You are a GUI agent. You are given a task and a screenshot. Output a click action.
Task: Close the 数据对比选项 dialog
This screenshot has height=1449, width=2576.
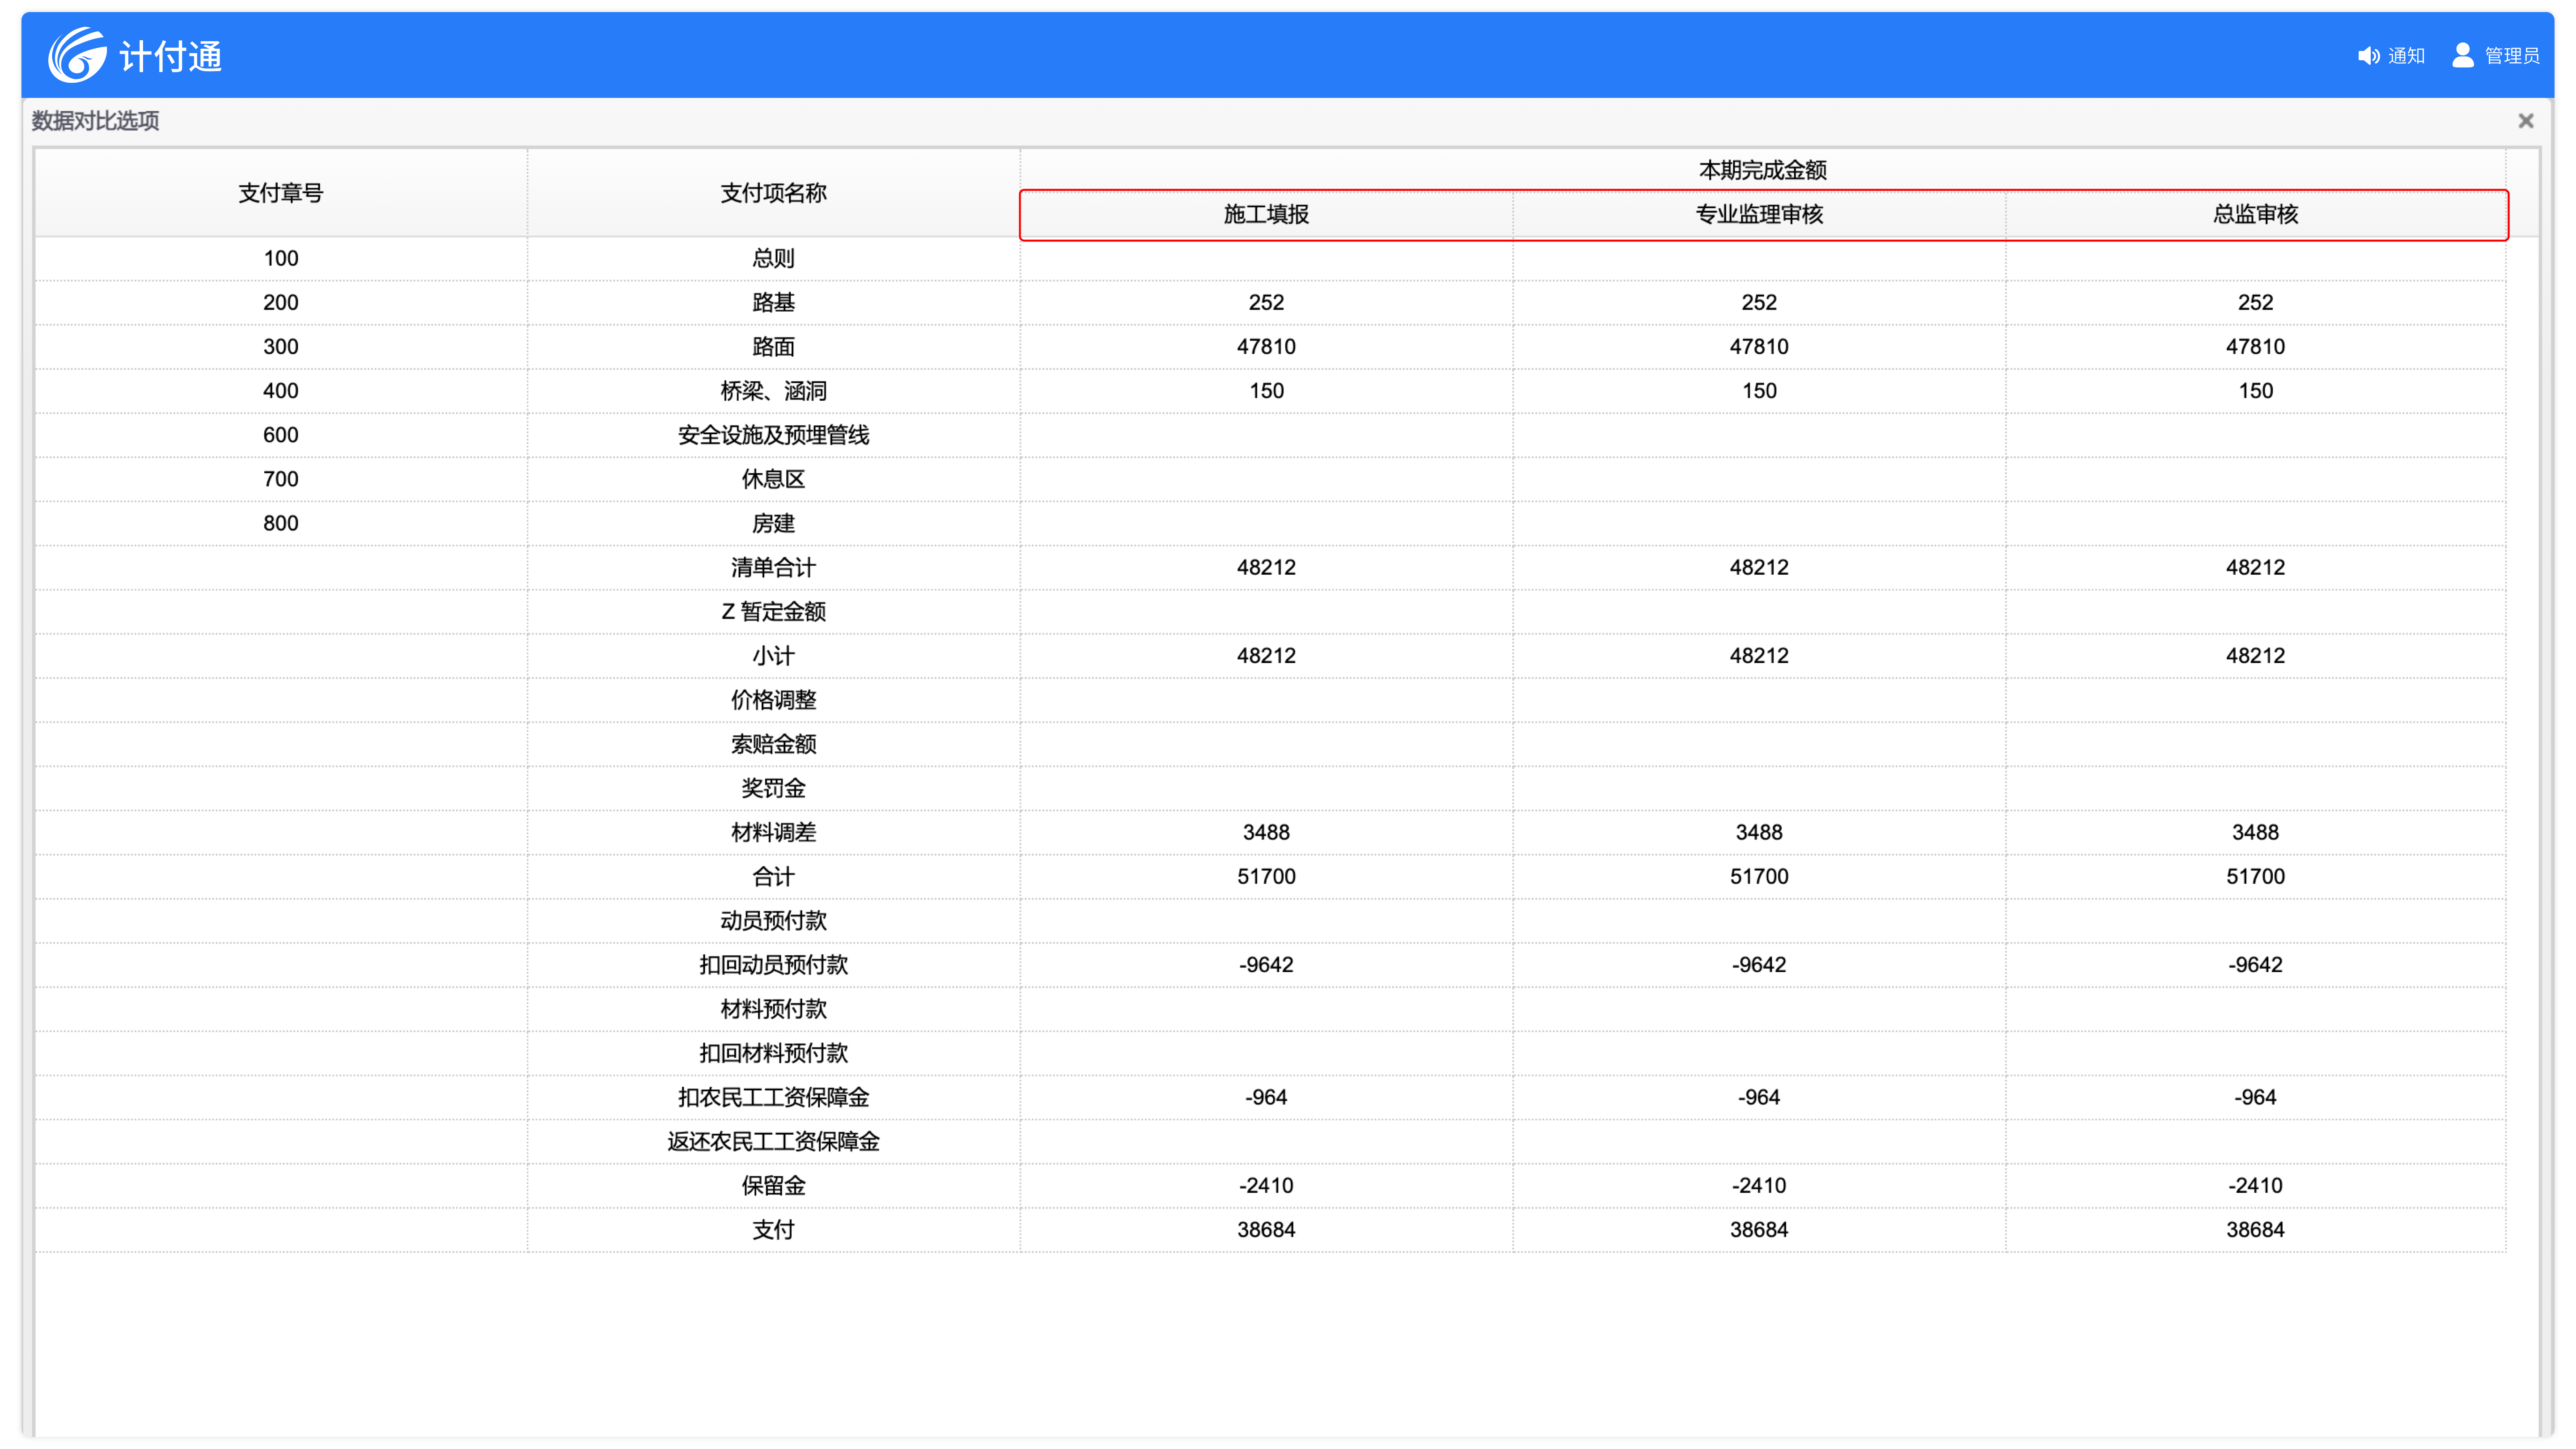(2525, 121)
